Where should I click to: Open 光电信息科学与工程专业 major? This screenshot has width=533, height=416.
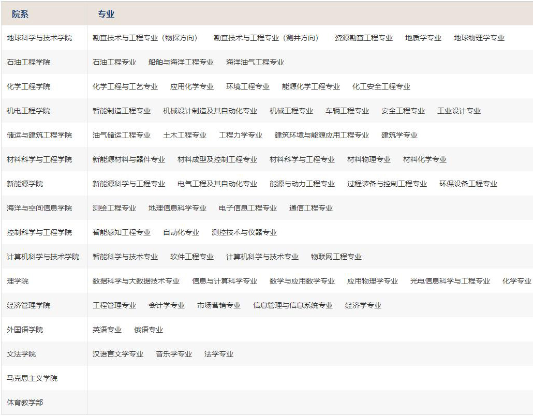click(x=450, y=281)
